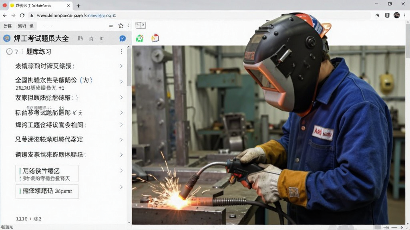Click the sidebar scroll-down arrow

point(129,222)
